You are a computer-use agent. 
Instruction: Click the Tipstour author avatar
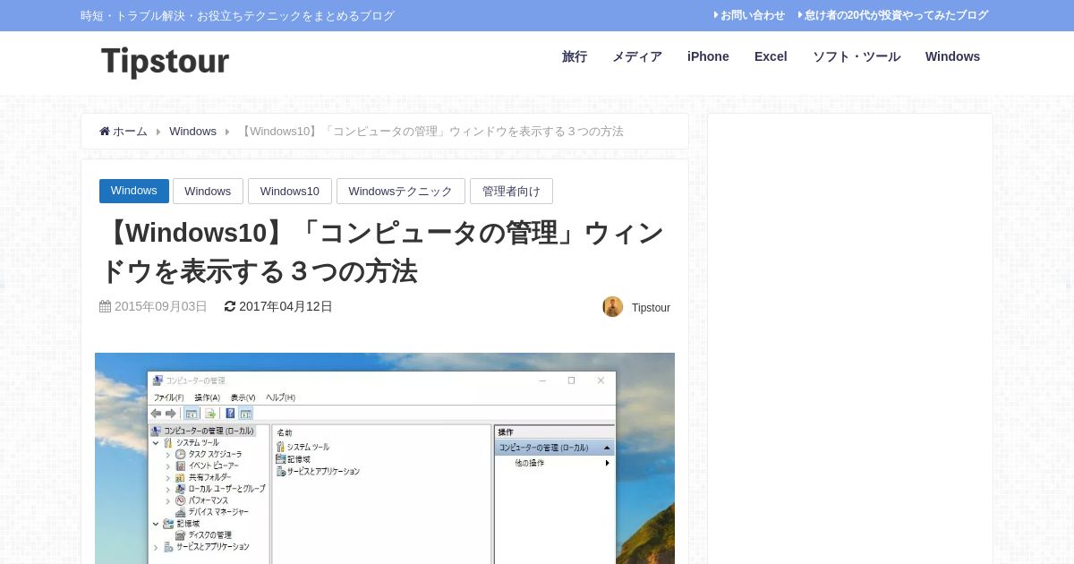pos(613,307)
